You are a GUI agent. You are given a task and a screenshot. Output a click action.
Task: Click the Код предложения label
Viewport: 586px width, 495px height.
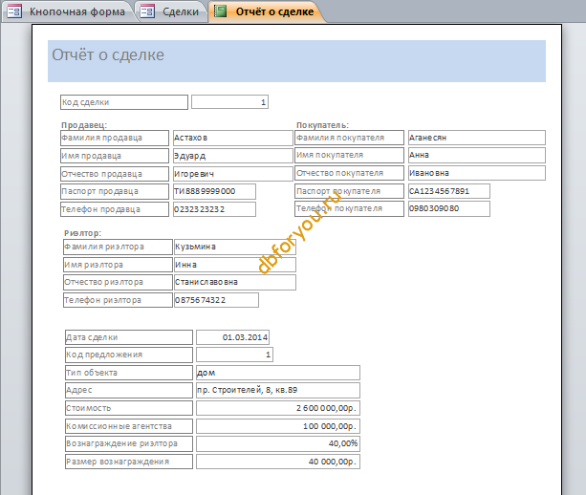(x=129, y=355)
